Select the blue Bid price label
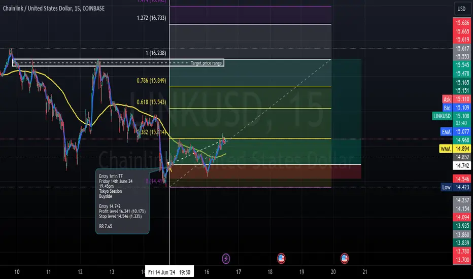473x279 pixels. click(447, 108)
